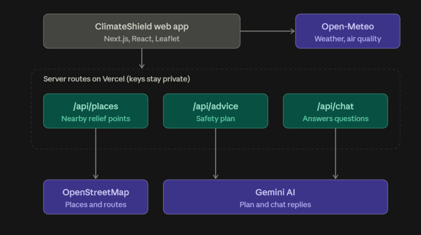Click the /api/advice route box
The image size is (421, 235).
215,111
